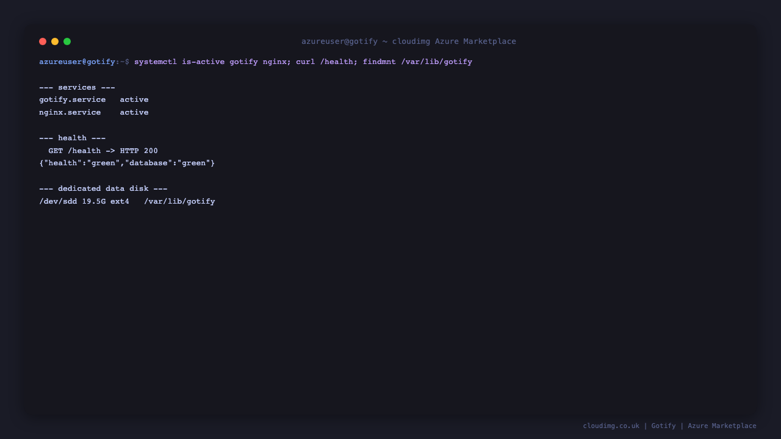Click the 'curl /health;' command segment
Viewport: 781px width, 439px height.
coord(327,62)
